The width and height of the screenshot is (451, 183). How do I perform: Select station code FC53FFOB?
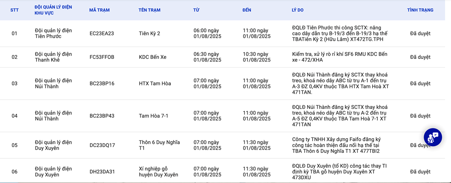point(102,57)
